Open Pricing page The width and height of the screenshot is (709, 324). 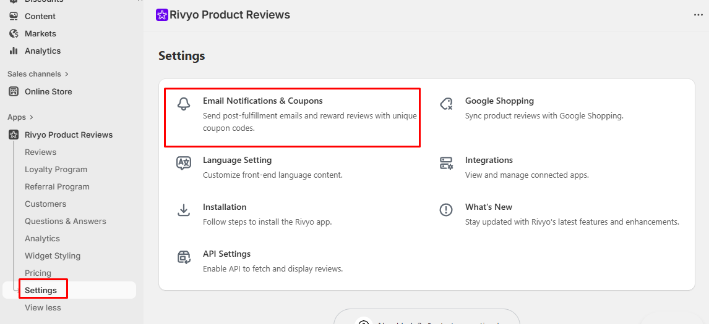(x=38, y=273)
